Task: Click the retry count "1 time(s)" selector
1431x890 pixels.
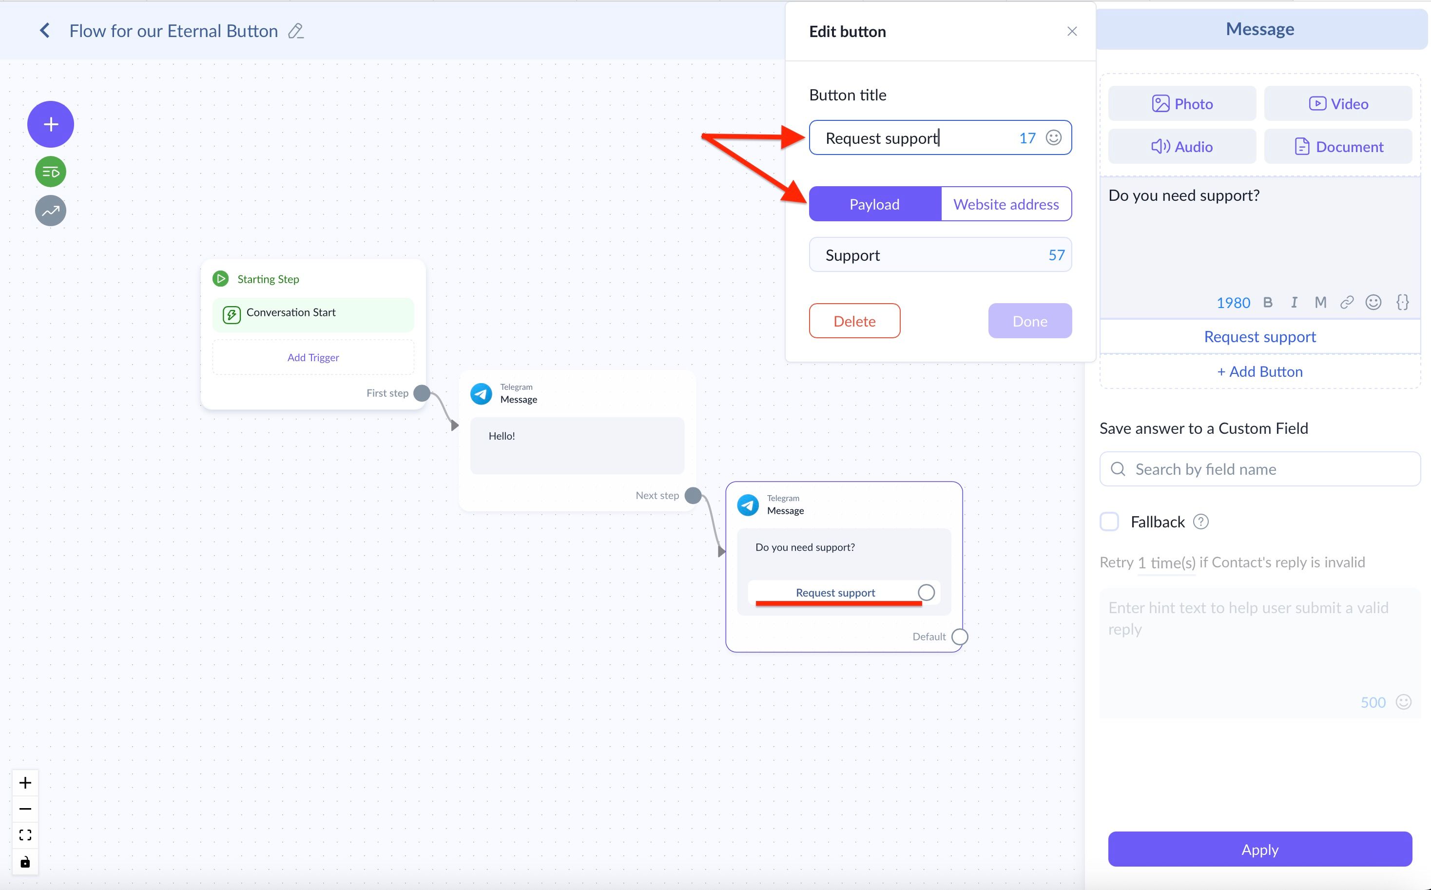Action: point(1166,563)
